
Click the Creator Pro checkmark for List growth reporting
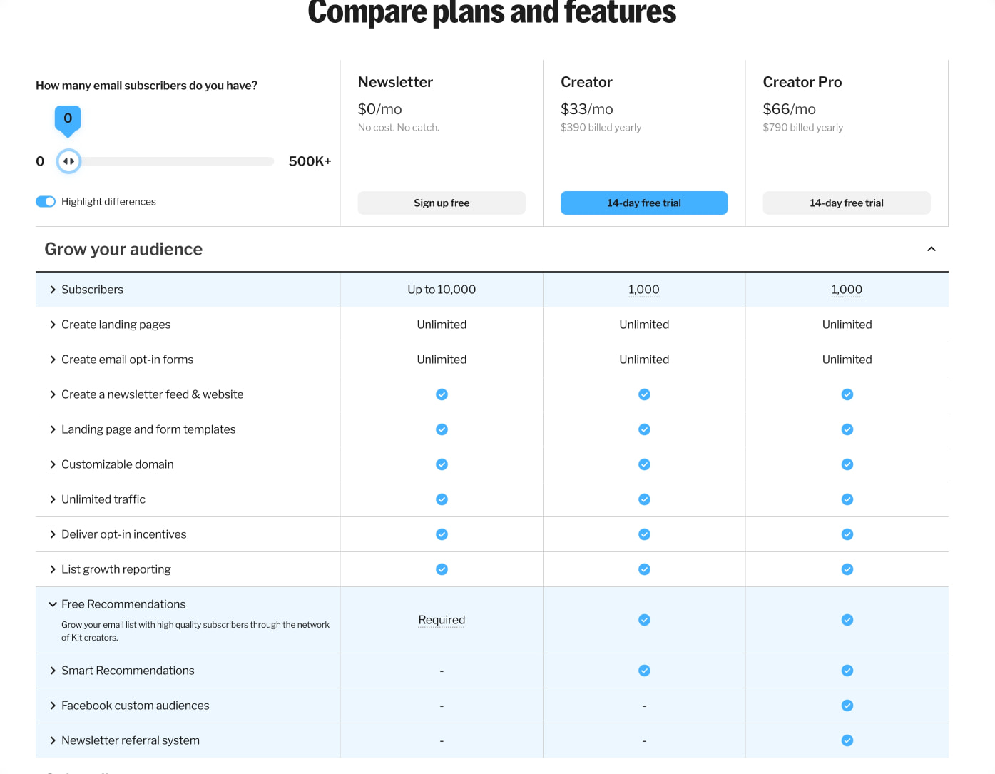coord(847,569)
